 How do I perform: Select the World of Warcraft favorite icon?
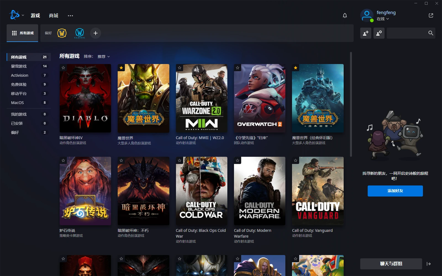(x=62, y=33)
